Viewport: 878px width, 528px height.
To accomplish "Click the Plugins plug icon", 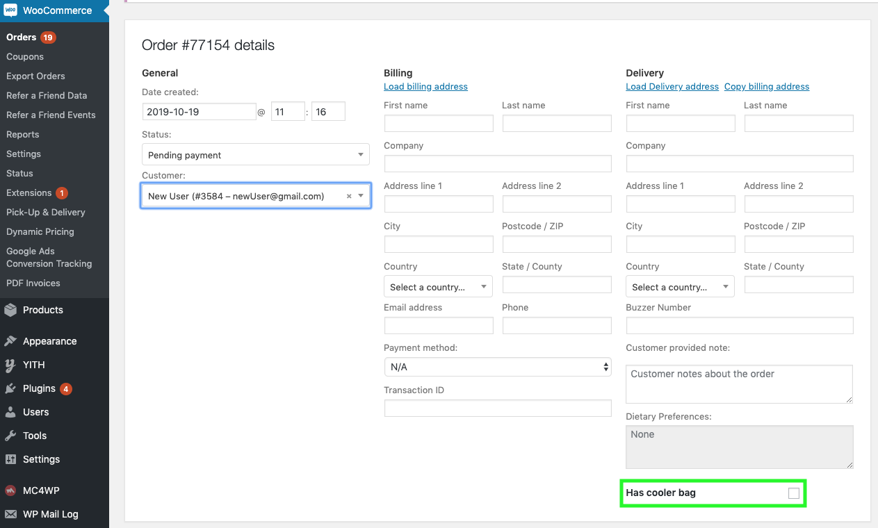I will (10, 388).
